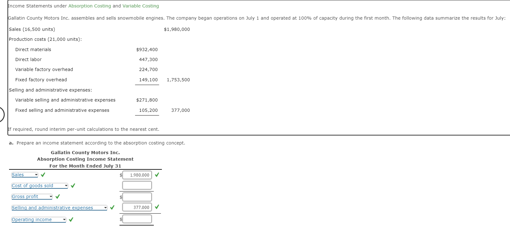Select the 105,200 fixed selling expense value

[148, 110]
